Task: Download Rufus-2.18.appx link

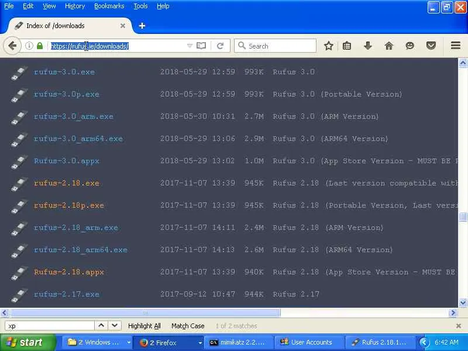Action: 68,272
